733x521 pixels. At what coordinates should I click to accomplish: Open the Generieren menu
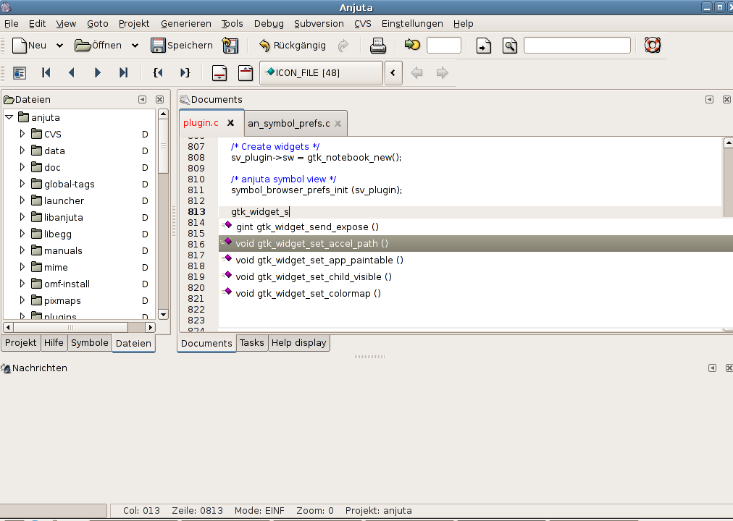coord(186,23)
